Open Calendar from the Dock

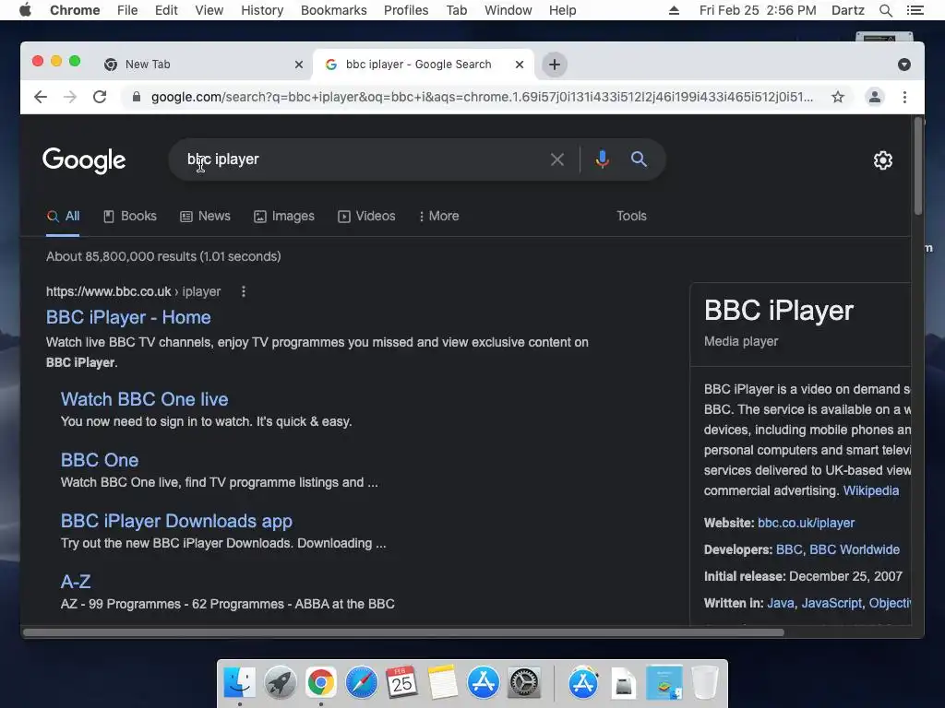point(402,682)
